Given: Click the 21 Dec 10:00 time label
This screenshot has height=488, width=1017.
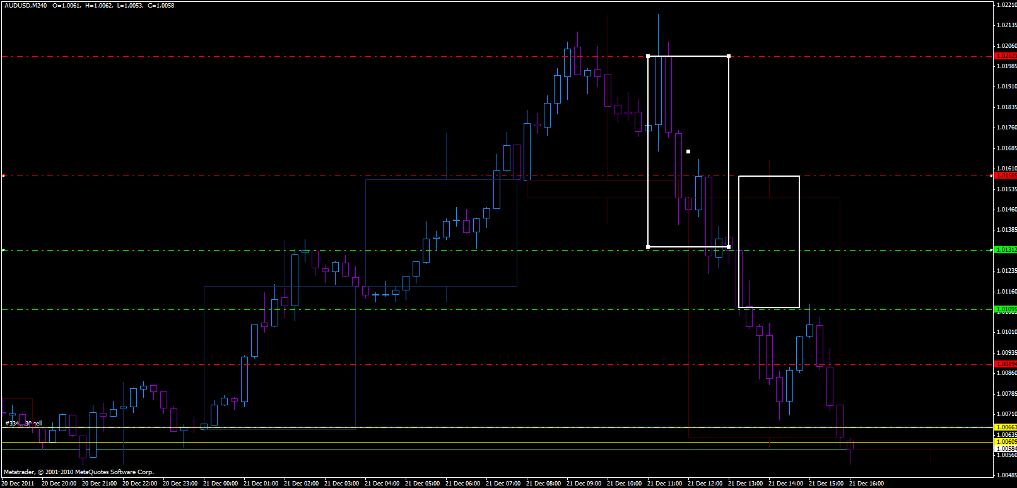Looking at the screenshot, I should (x=624, y=484).
